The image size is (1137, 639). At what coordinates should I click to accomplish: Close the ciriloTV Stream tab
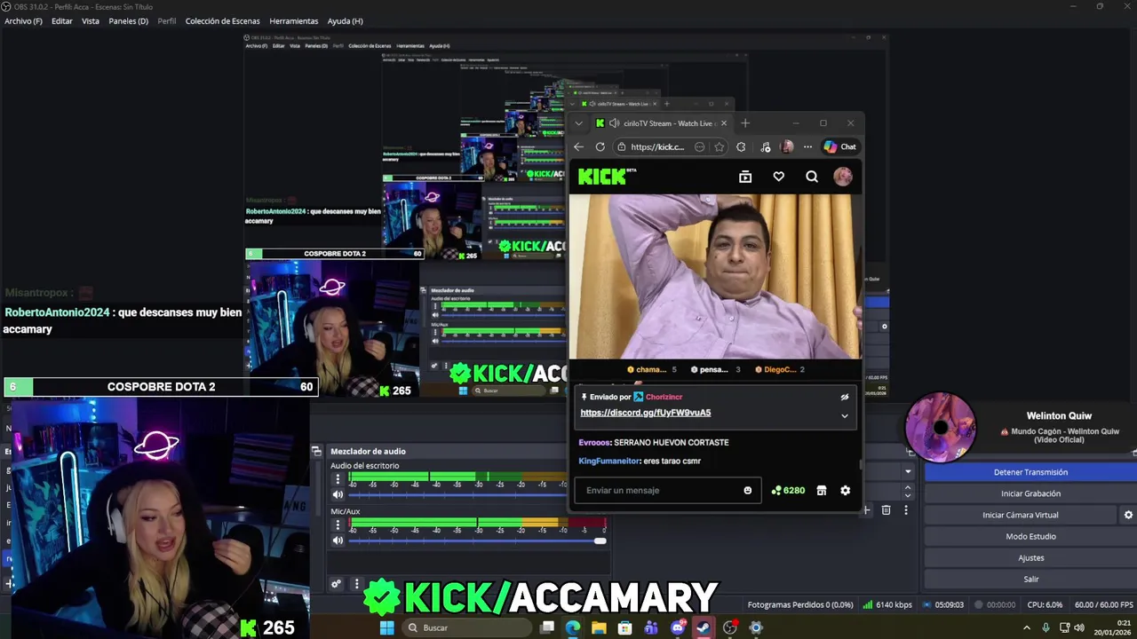(724, 123)
